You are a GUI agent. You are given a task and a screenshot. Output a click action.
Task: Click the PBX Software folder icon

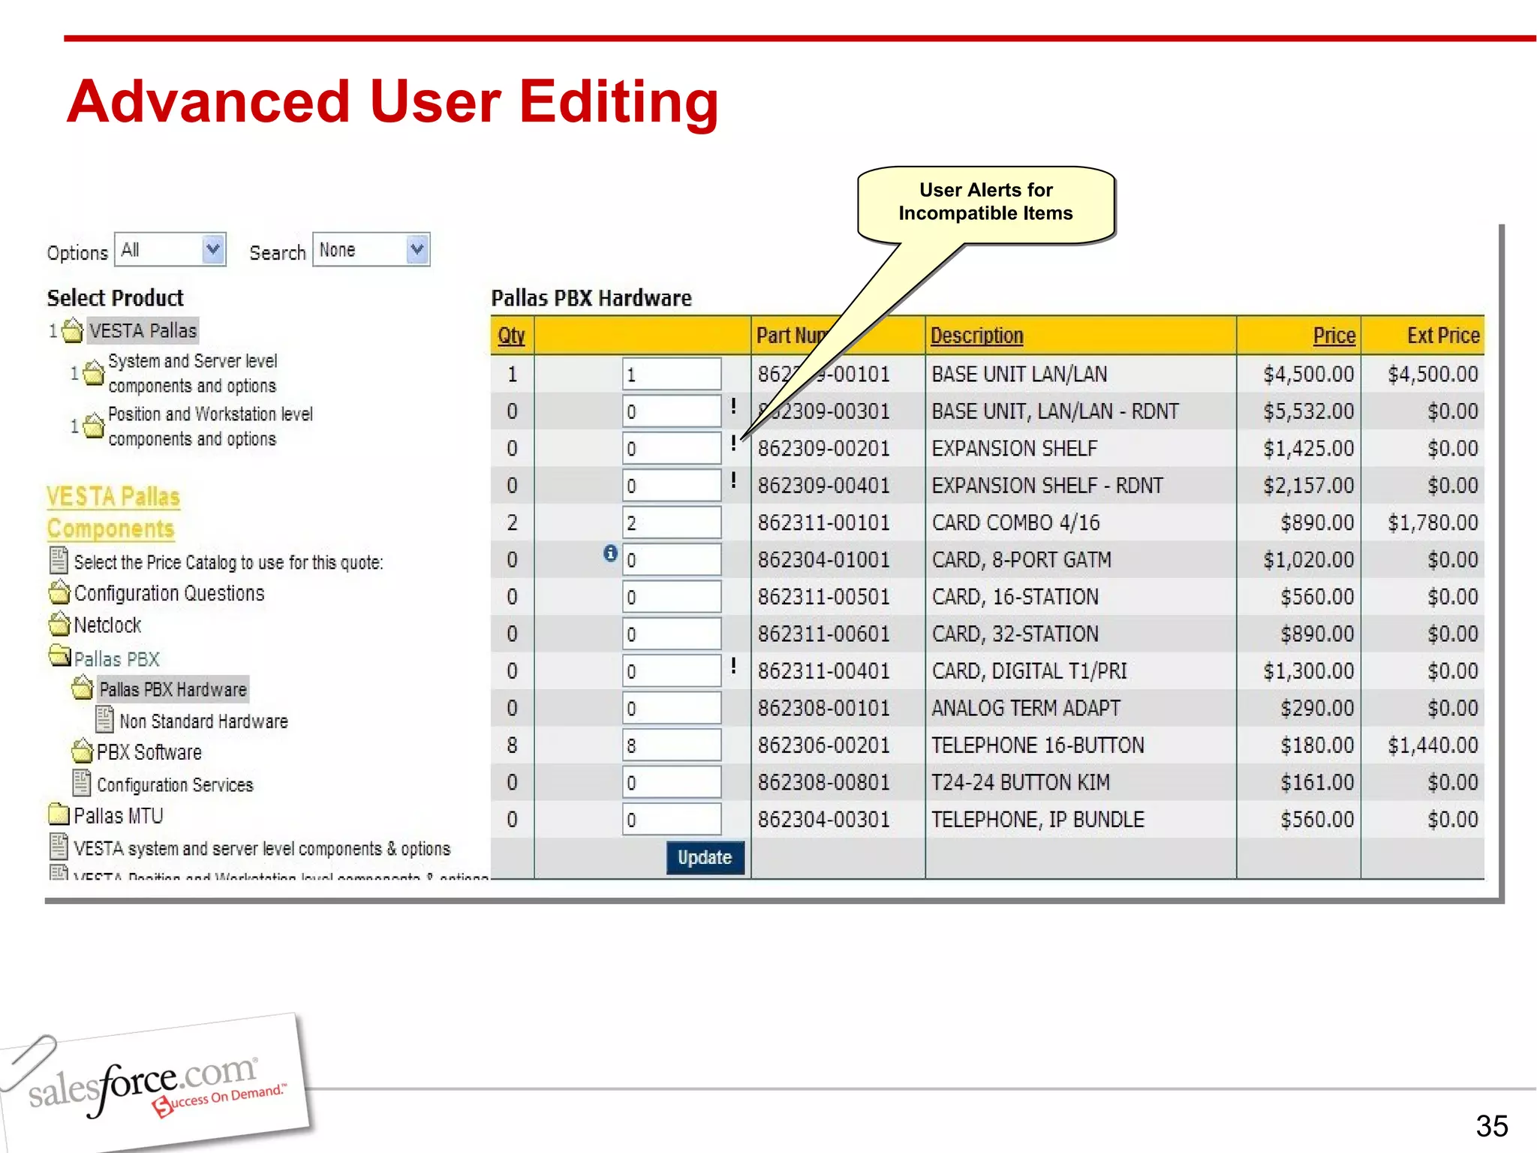(83, 751)
